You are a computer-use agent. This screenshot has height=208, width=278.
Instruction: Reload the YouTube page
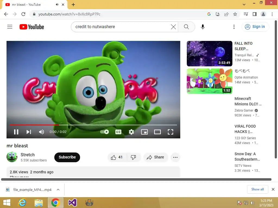tap(23, 14)
